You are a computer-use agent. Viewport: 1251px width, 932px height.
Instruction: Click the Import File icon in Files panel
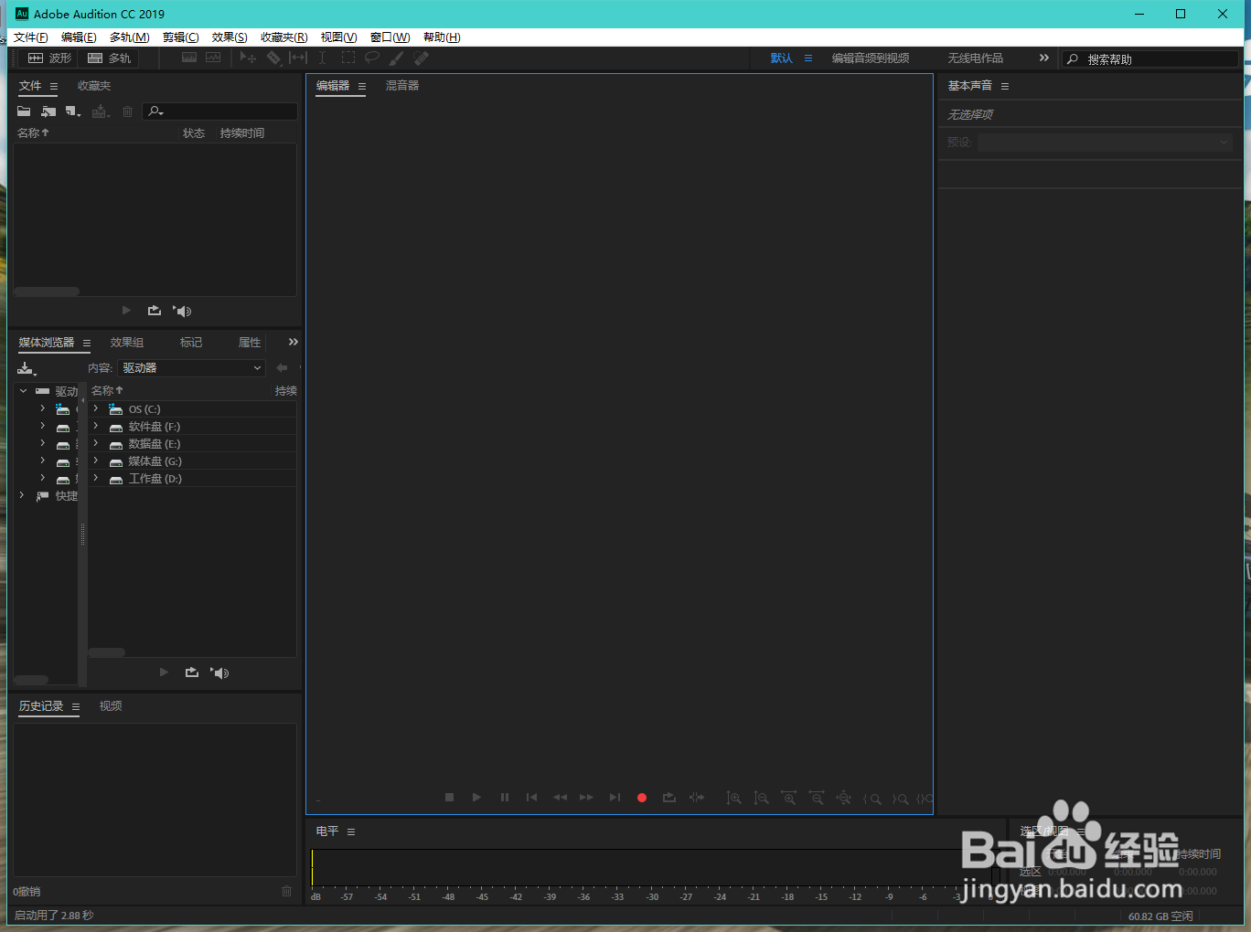pos(48,111)
